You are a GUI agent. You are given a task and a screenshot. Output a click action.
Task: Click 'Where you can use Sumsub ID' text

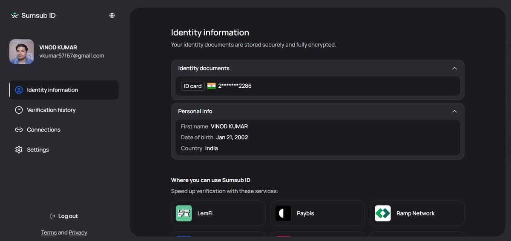click(211, 180)
